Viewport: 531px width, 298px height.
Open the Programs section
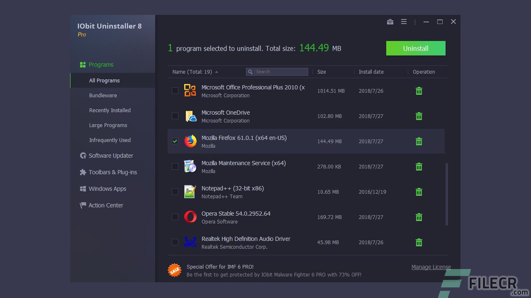(x=101, y=65)
